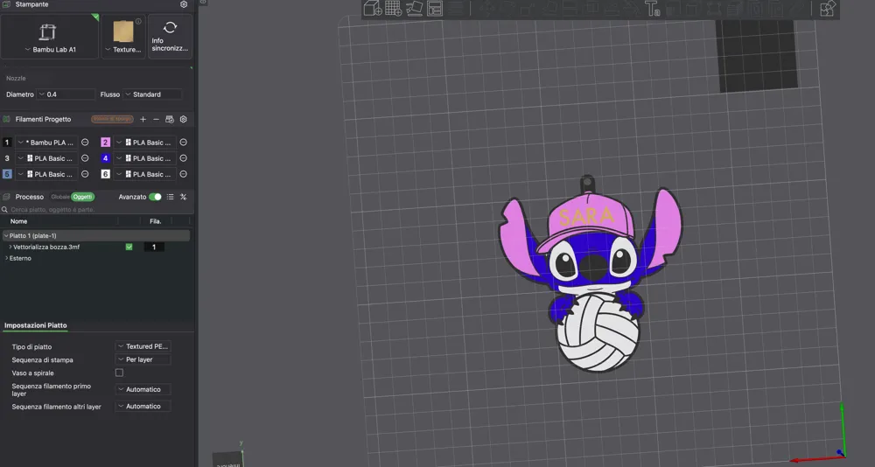Remove last filament with minus icon
This screenshot has height=467, width=875.
tap(157, 119)
